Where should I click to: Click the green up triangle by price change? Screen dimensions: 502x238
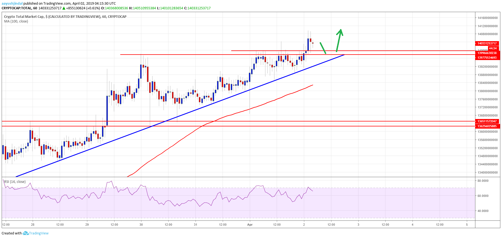(64, 8)
